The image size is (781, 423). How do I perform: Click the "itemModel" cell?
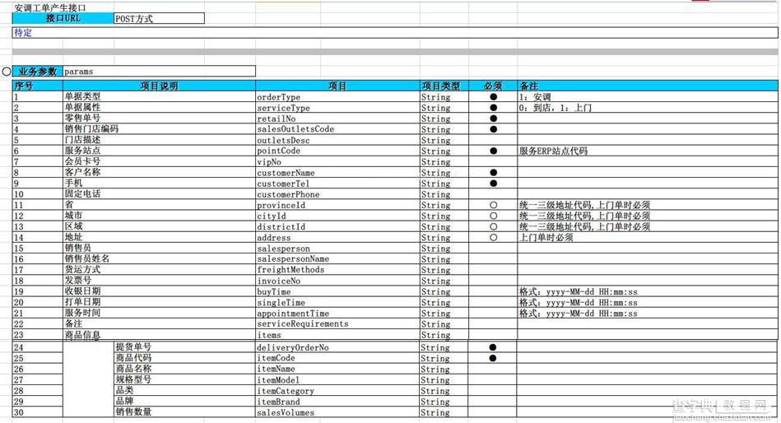pos(337,379)
